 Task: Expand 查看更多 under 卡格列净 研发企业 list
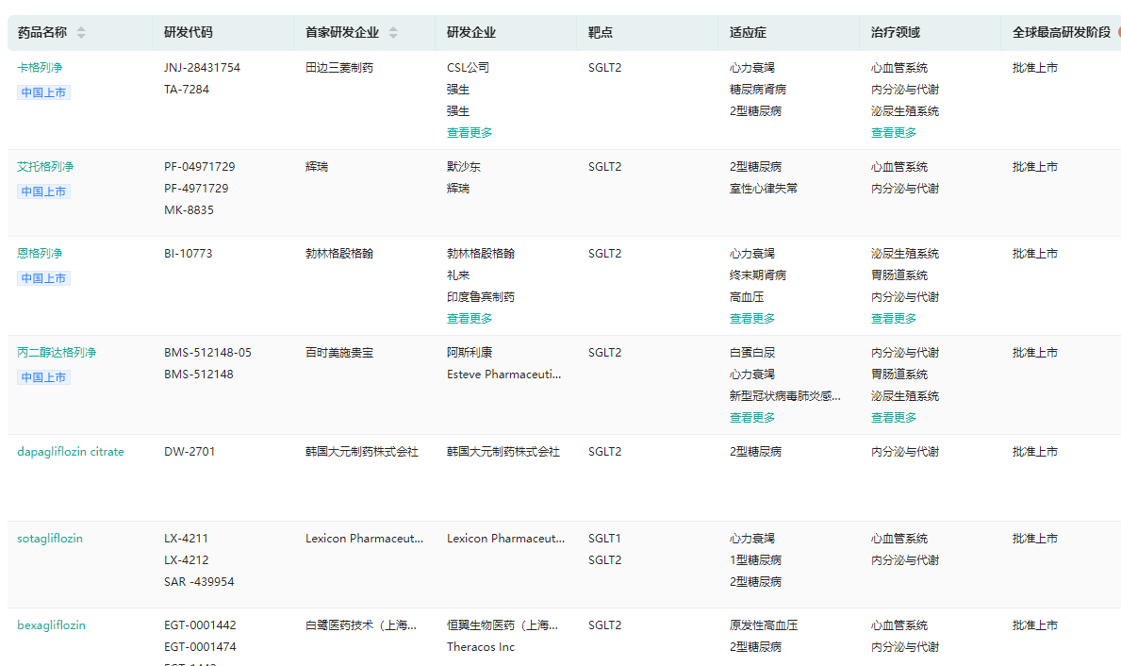click(x=470, y=133)
